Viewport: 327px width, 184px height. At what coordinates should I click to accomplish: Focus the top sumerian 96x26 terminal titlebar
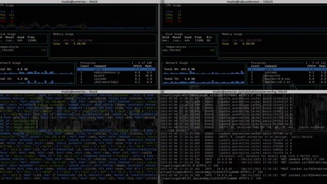80,2
